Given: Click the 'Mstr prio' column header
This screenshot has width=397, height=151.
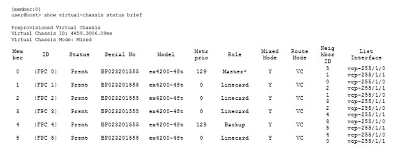Looking at the screenshot, I should [201, 55].
